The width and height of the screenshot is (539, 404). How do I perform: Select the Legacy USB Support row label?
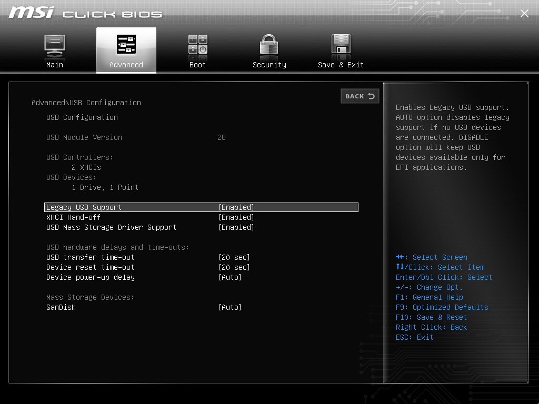[x=84, y=207]
